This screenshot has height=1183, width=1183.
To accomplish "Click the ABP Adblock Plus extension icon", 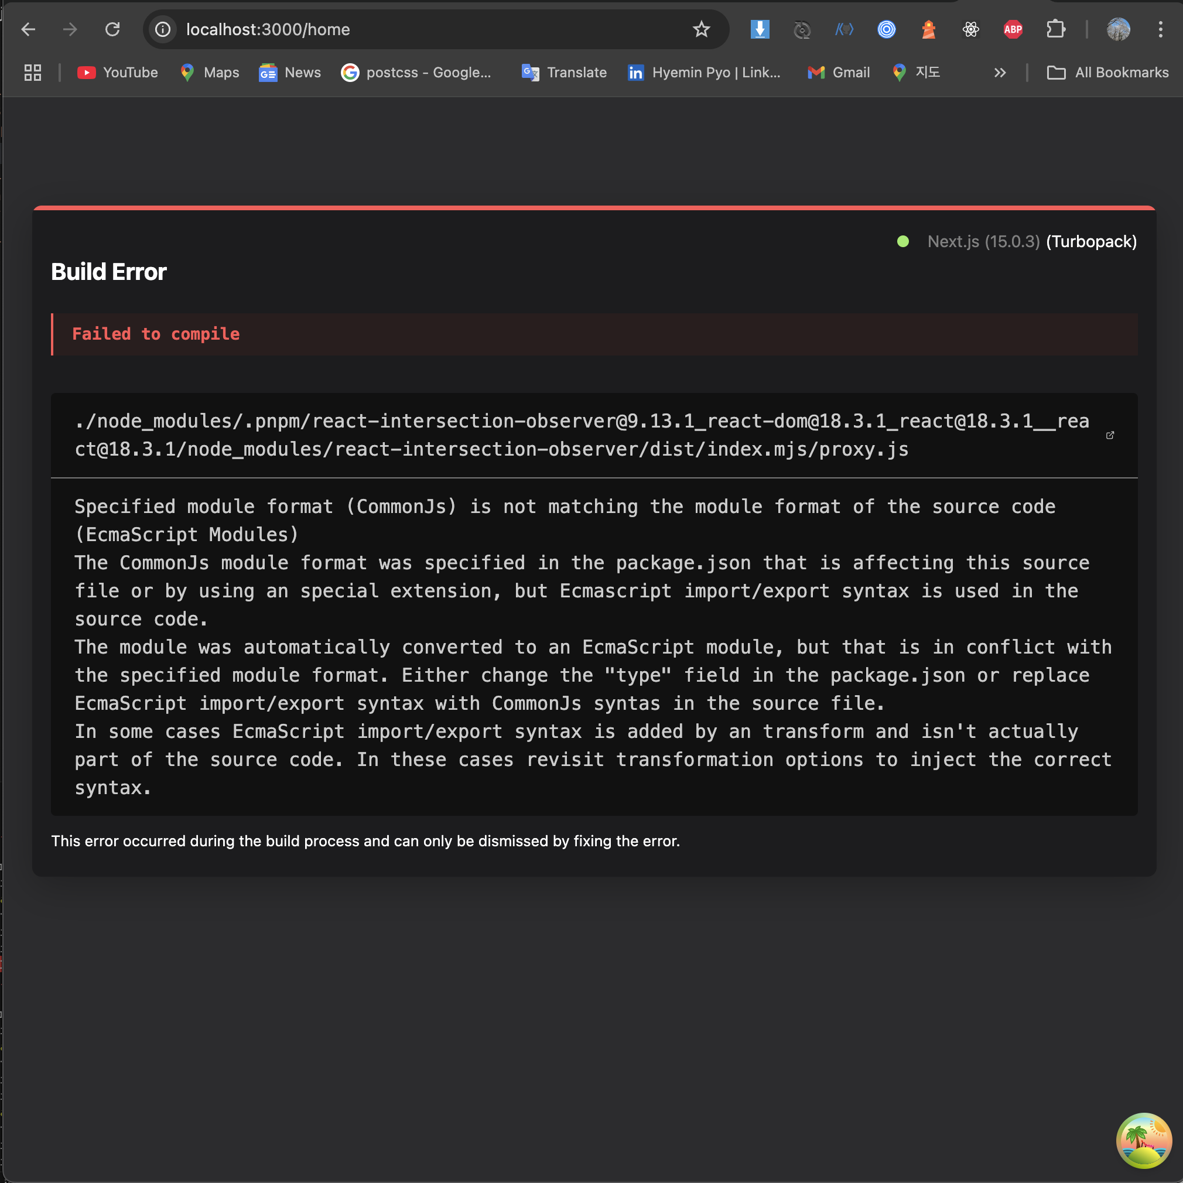I will click(1013, 29).
